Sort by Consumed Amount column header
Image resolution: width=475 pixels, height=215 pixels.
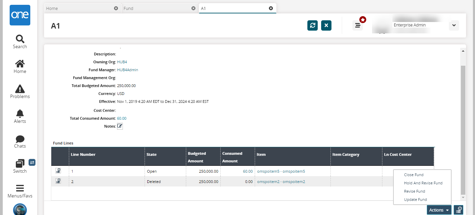point(237,157)
